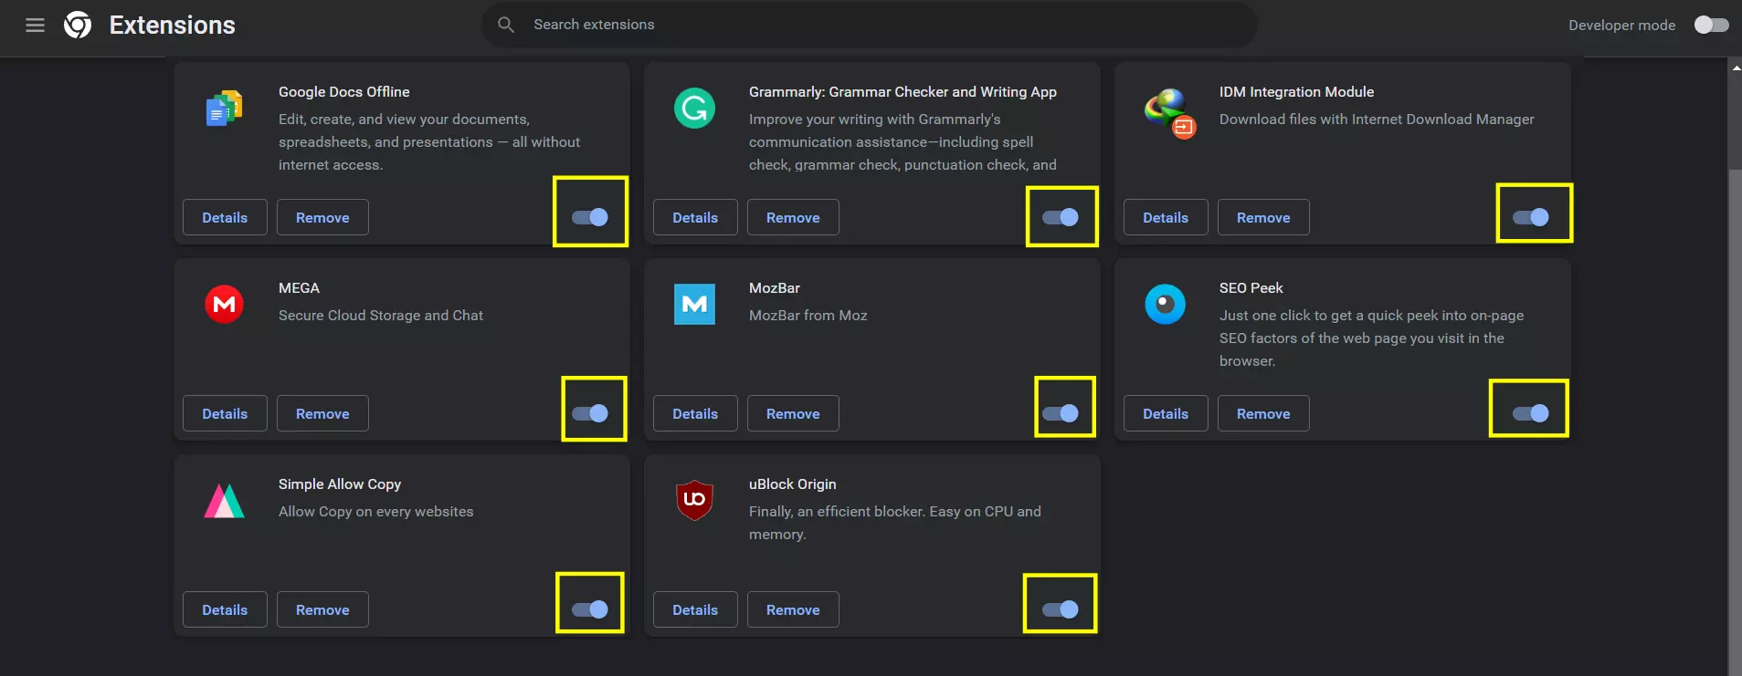Click the uBlock Origin shield icon
This screenshot has width=1742, height=676.
(694, 500)
